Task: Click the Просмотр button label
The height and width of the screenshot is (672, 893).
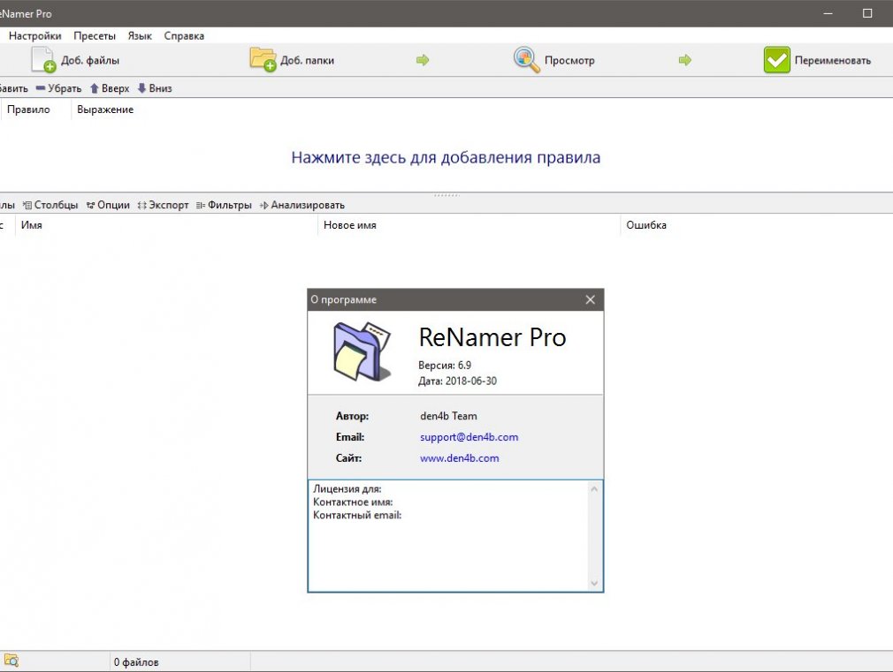Action: [x=569, y=60]
